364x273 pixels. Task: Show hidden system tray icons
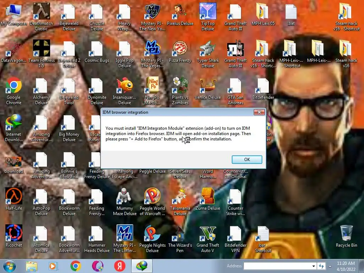tap(330, 266)
